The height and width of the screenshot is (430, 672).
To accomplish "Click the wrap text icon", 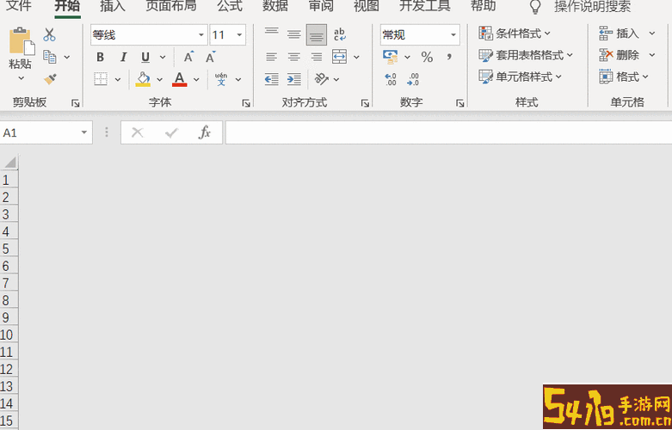I will (339, 34).
